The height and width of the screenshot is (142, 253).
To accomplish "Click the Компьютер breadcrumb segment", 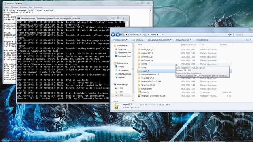I will point(134,34).
